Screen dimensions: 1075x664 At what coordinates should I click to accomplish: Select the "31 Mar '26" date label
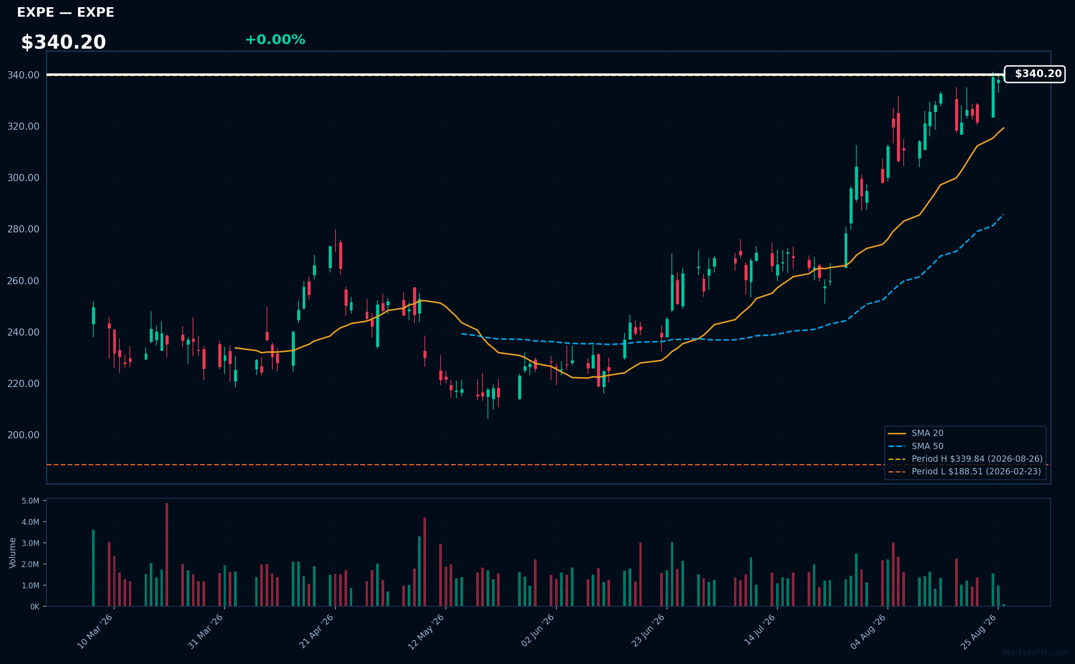point(205,632)
